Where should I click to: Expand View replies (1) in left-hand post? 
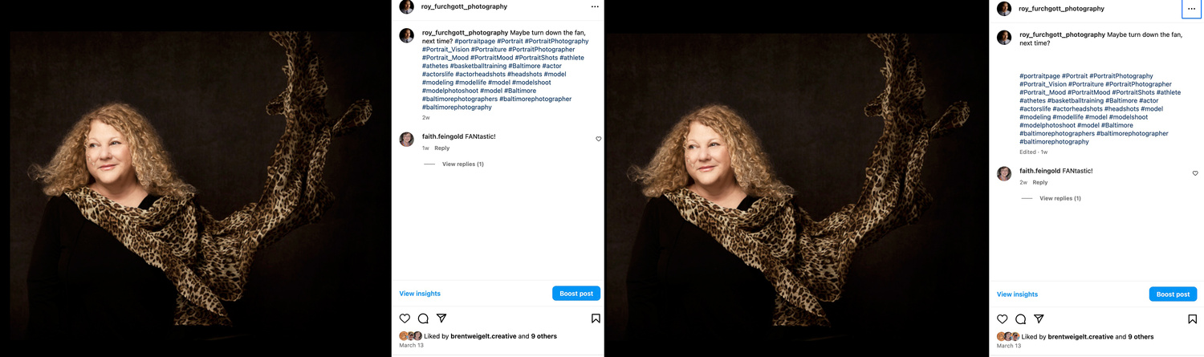[x=463, y=164]
